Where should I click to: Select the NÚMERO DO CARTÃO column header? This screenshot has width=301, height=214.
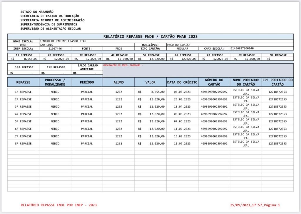pos(214,82)
